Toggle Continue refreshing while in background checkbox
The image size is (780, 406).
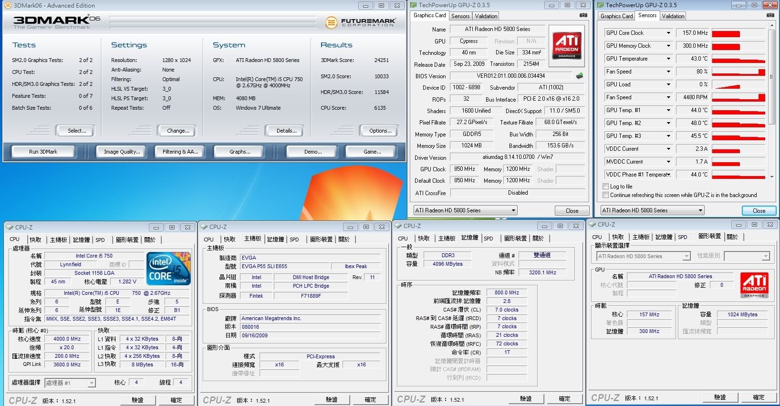click(606, 195)
